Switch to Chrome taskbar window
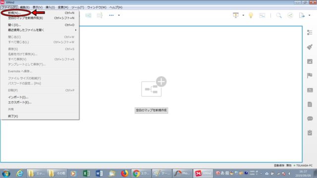This screenshot has height=178, width=317. coord(141,174)
